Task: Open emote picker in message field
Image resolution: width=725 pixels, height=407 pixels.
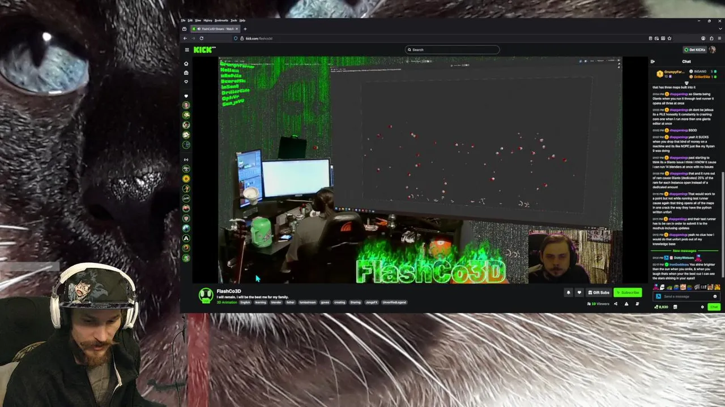Action: coord(715,296)
